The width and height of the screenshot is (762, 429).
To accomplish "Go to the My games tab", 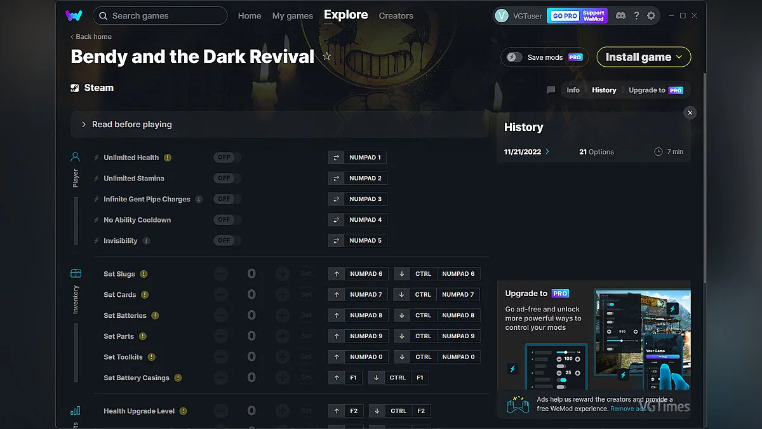I will 292,16.
